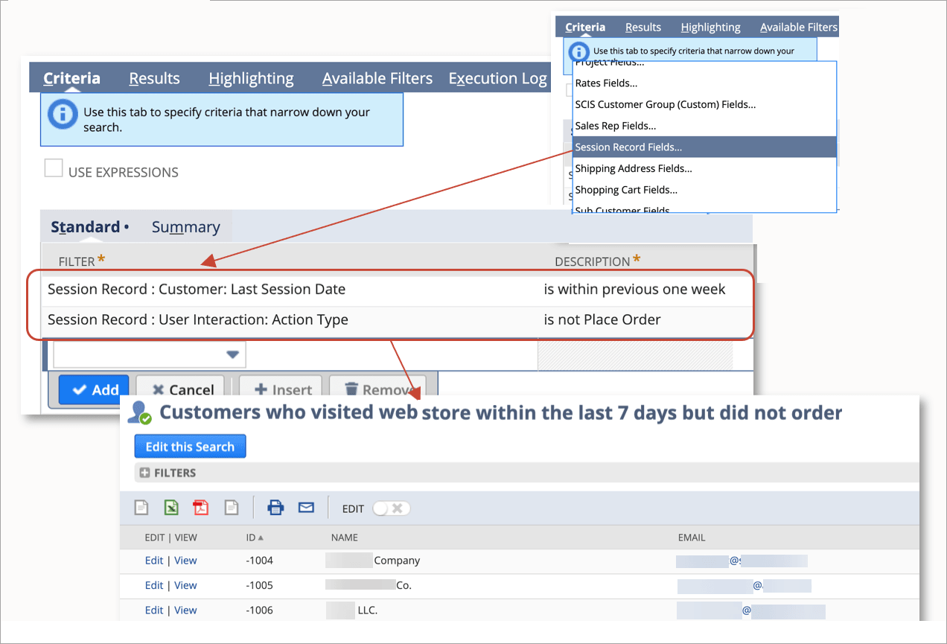Open the Highlighting tab in large panel

point(251,79)
